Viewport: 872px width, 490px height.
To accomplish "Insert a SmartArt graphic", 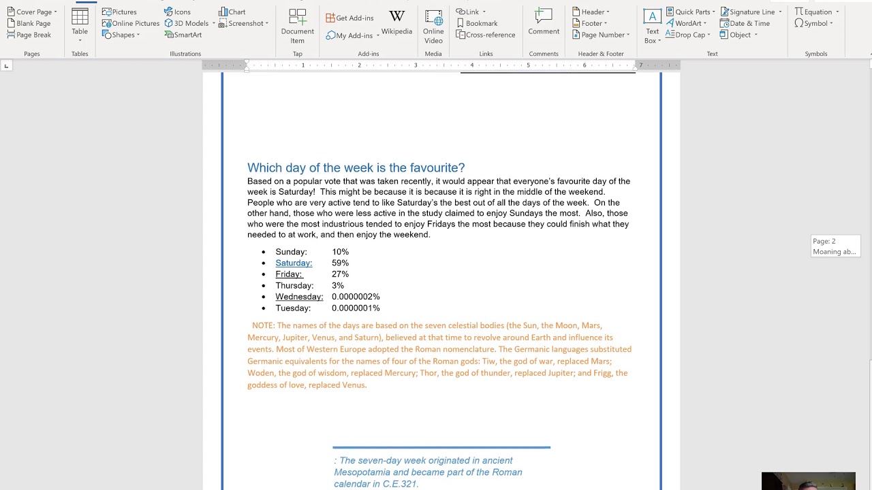I will point(183,35).
